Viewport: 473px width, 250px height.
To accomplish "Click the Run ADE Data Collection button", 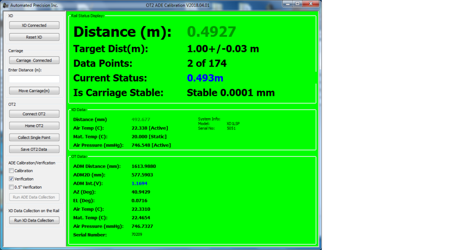I will tap(34, 197).
